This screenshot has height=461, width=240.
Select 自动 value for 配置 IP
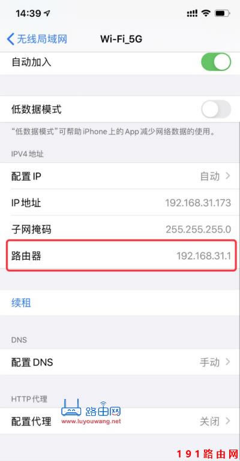210,176
